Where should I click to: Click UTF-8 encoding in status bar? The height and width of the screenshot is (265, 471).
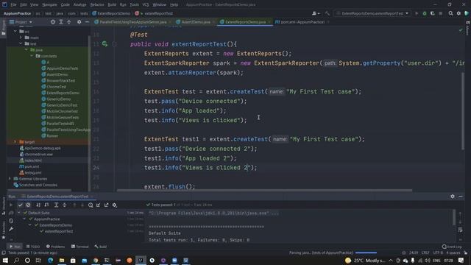438,252
